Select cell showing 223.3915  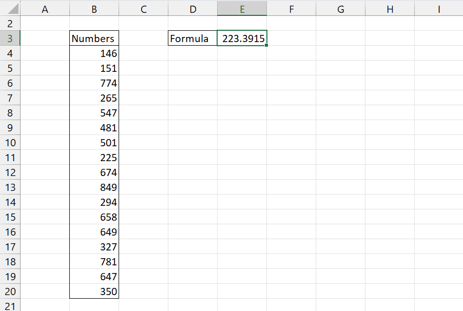[x=242, y=38]
